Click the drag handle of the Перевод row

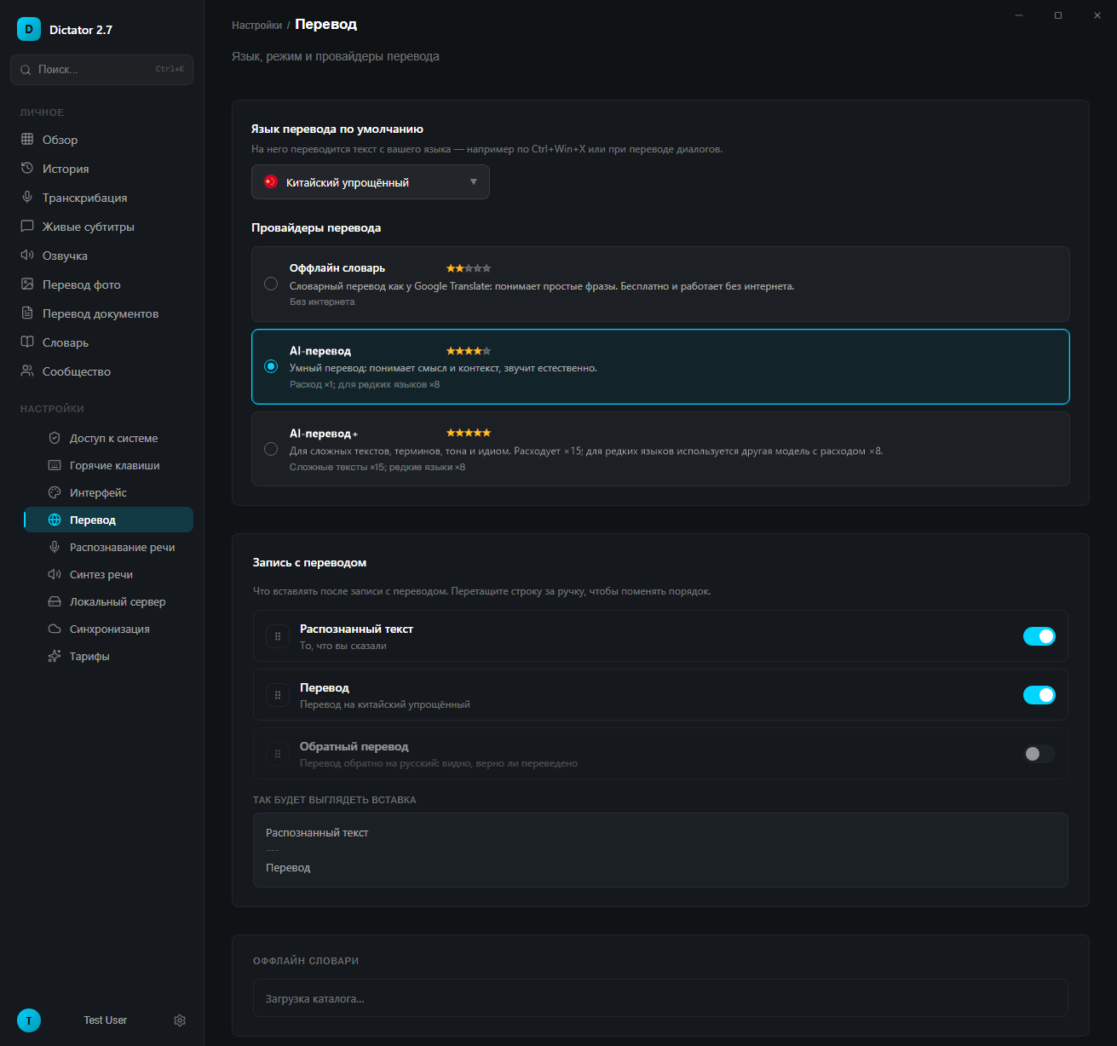point(278,695)
